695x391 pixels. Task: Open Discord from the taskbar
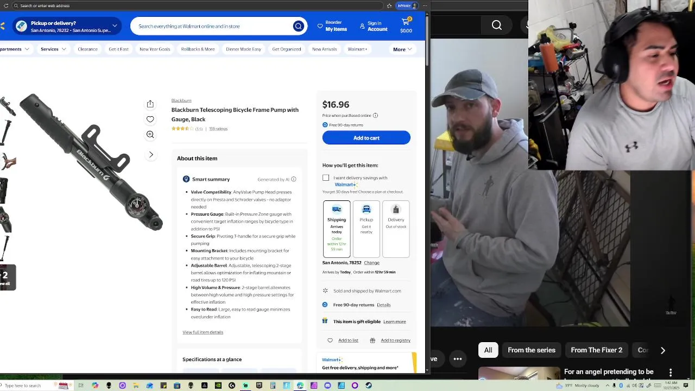[x=327, y=386]
